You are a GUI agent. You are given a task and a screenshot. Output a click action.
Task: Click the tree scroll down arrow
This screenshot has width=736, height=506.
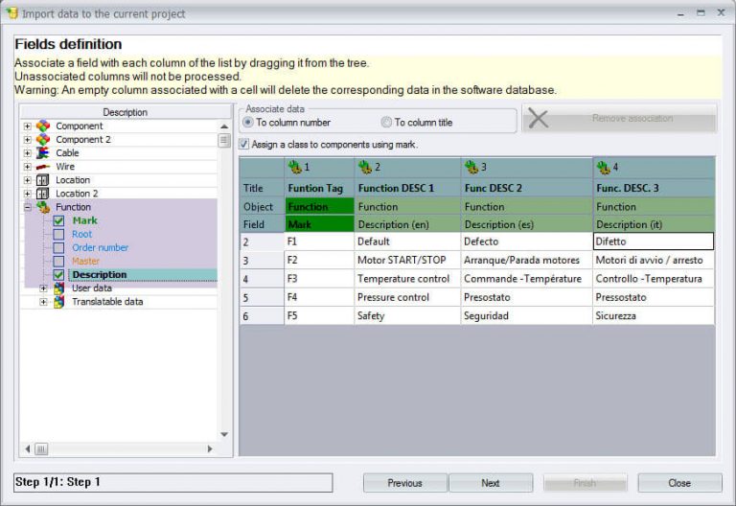coord(224,435)
